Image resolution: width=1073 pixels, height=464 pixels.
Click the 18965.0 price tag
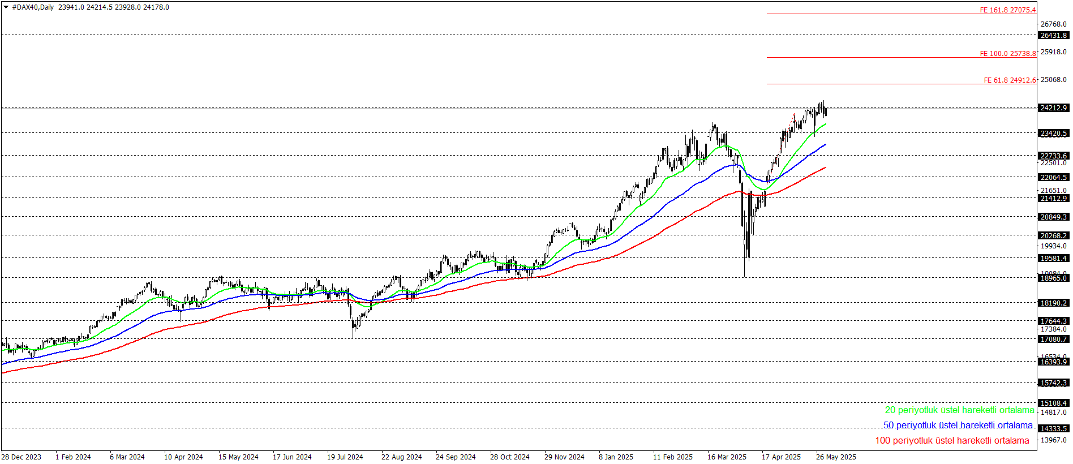[1054, 278]
